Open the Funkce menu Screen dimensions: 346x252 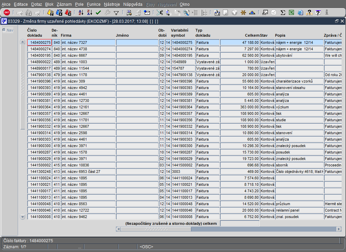coord(93,4)
